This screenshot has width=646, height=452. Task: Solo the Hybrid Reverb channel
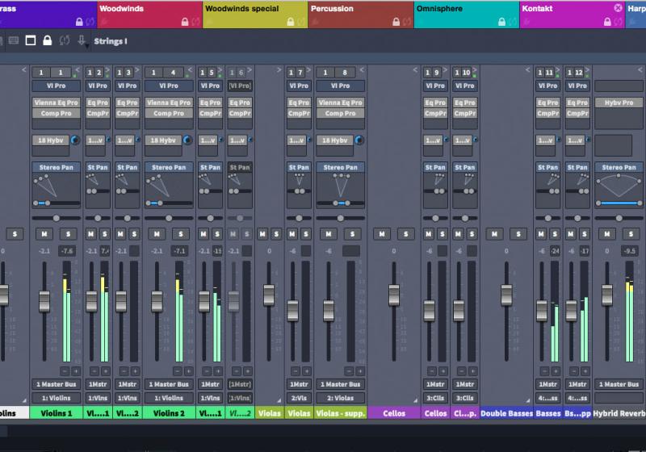point(631,233)
